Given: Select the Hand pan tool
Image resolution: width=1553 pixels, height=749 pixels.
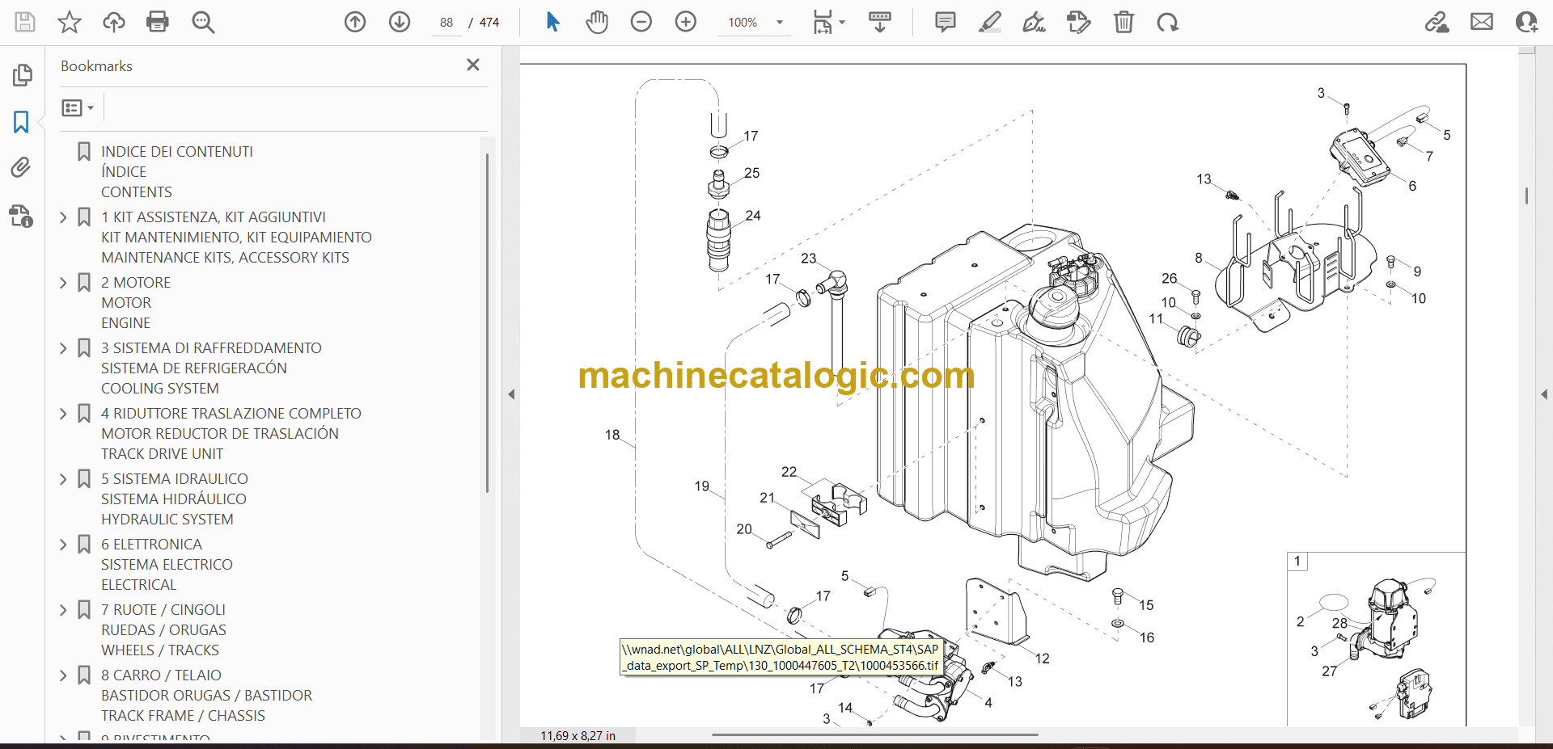Looking at the screenshot, I should (597, 22).
